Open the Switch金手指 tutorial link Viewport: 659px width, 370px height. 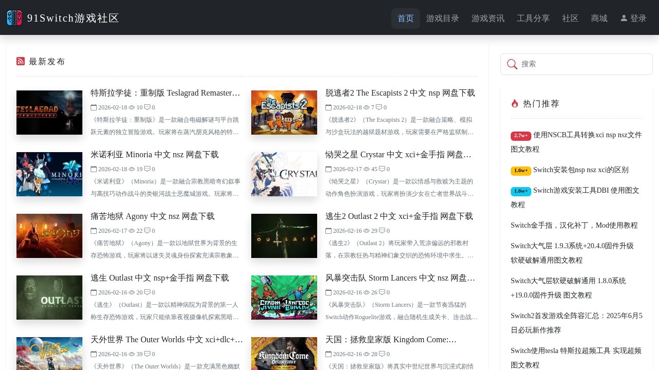click(574, 225)
